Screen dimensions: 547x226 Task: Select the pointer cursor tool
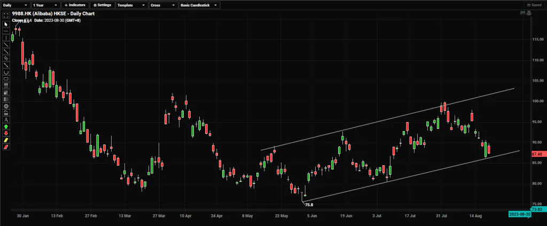tap(6, 24)
